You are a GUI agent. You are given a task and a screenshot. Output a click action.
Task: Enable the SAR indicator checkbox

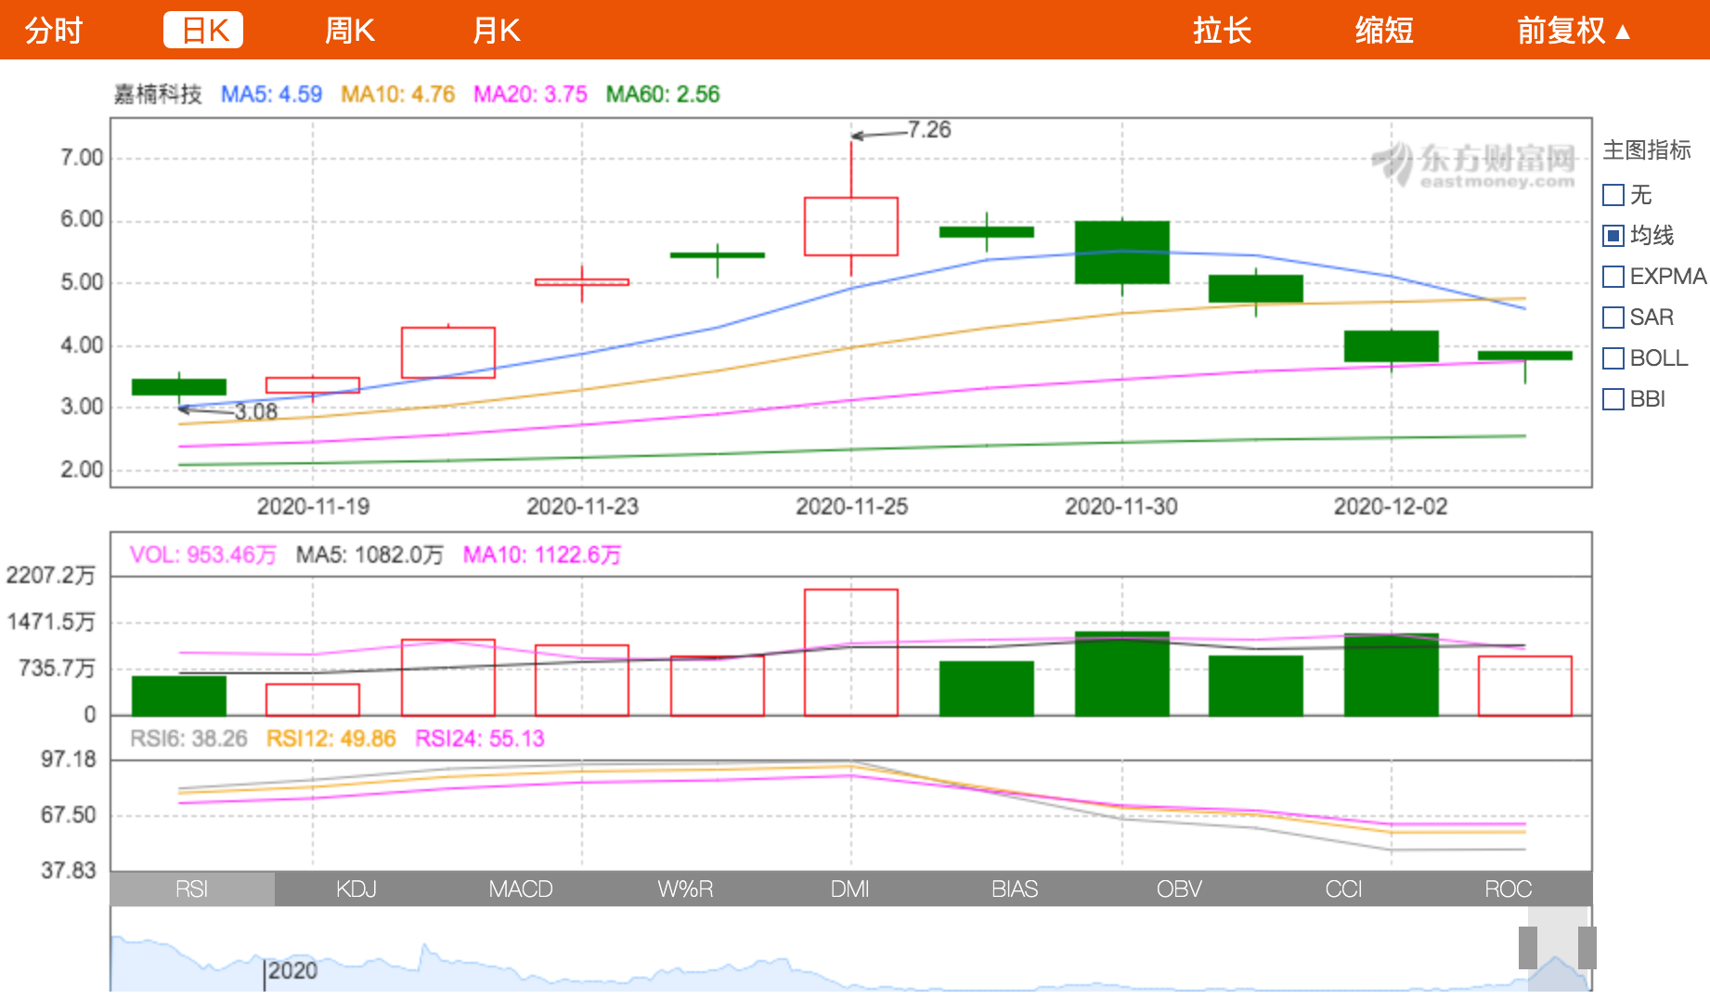click(x=1613, y=318)
